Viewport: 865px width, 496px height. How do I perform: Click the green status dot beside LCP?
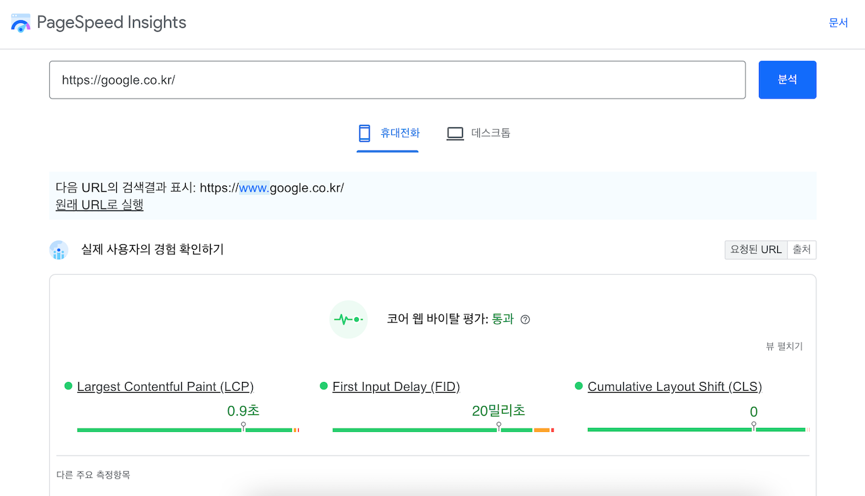click(68, 386)
